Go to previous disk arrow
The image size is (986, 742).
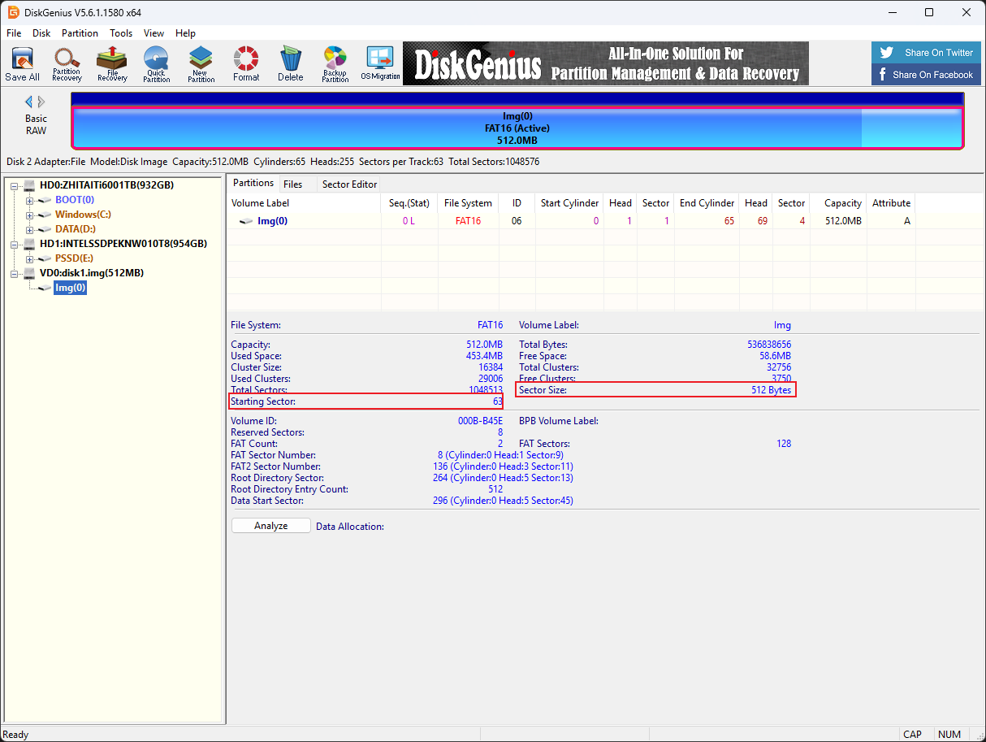29,102
